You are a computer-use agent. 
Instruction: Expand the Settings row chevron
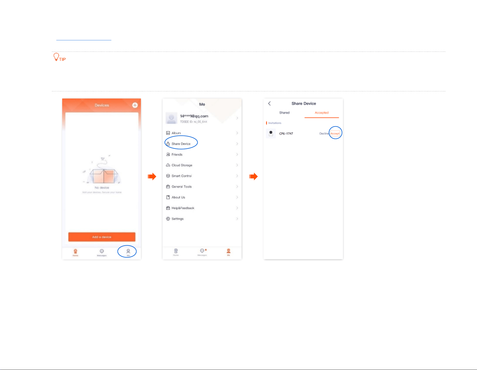(237, 219)
